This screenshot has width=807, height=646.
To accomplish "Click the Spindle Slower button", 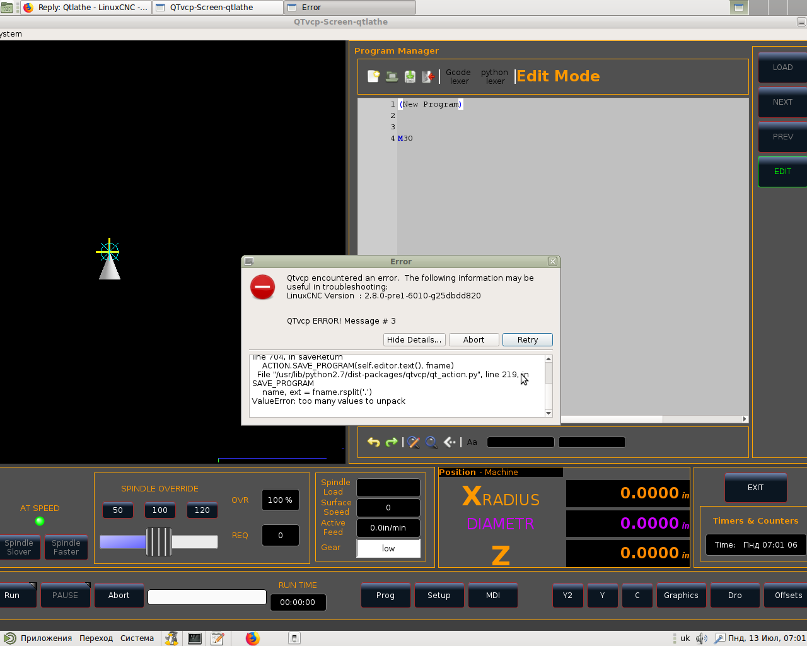I will (x=20, y=548).
